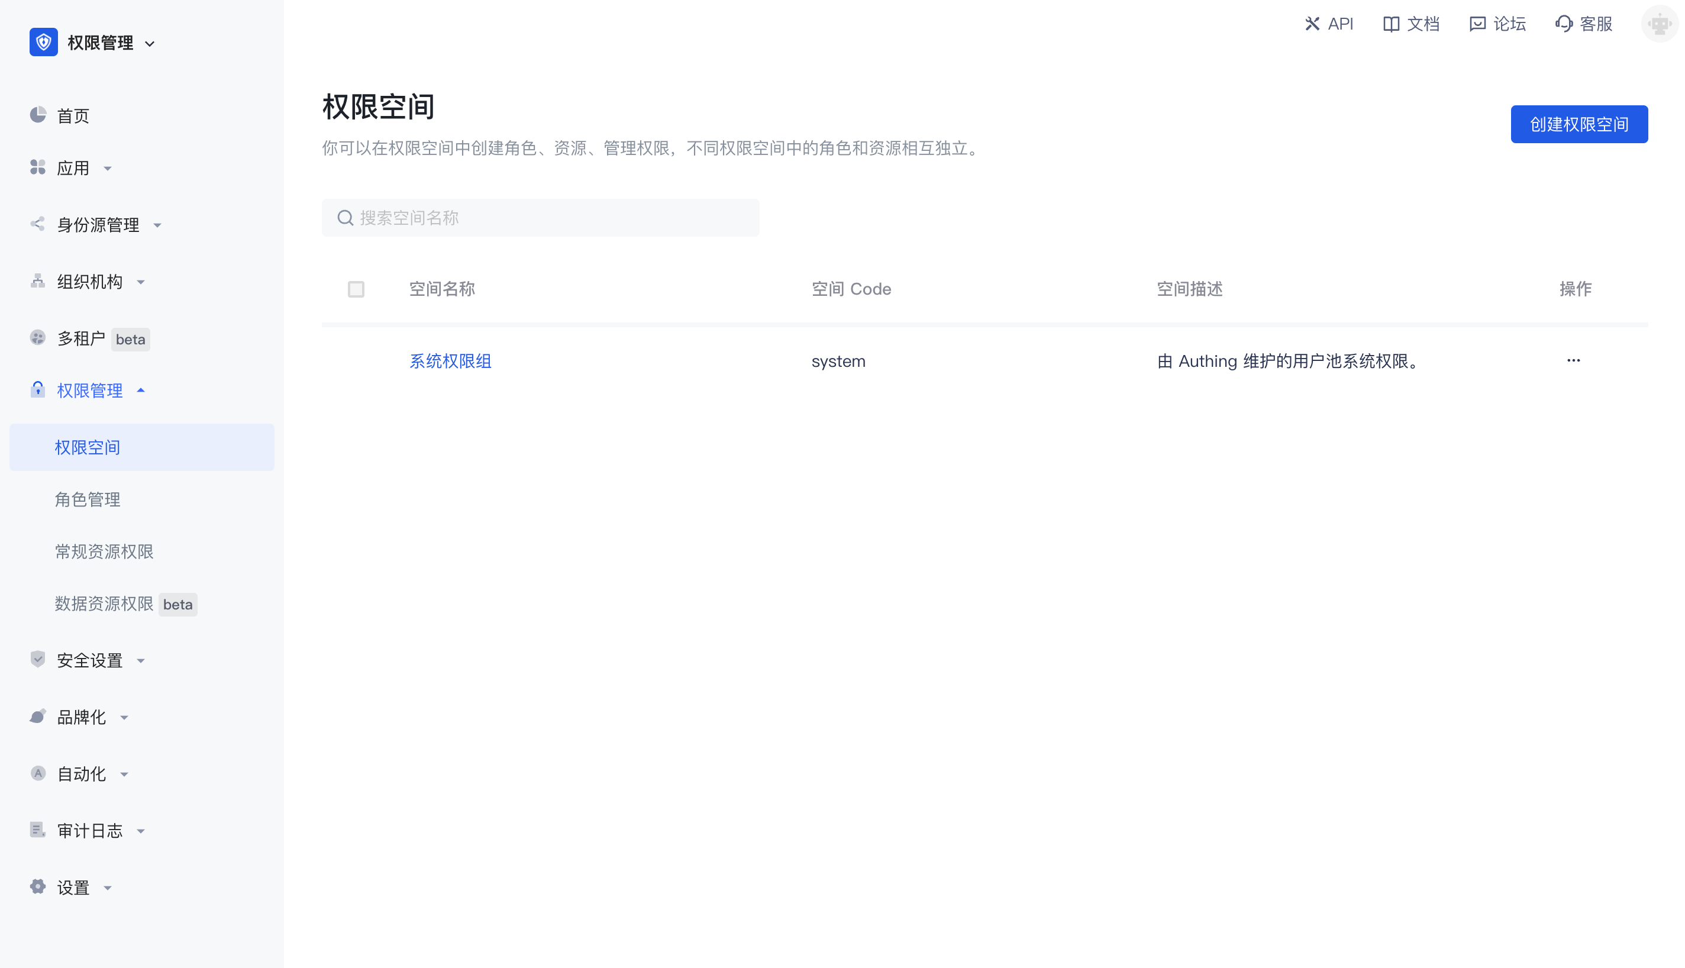Open the 系统权限组 space link
Image resolution: width=1685 pixels, height=968 pixels.
[x=450, y=361]
